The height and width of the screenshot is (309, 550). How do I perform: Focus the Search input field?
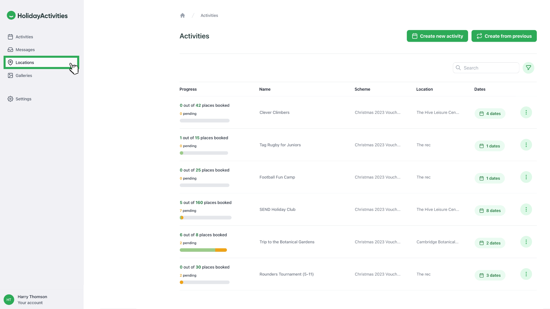pos(489,68)
